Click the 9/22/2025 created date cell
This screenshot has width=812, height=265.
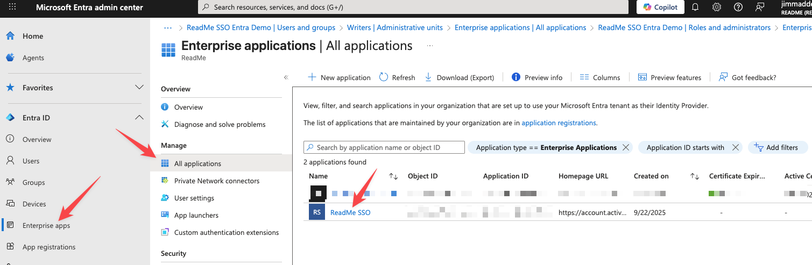coord(649,212)
